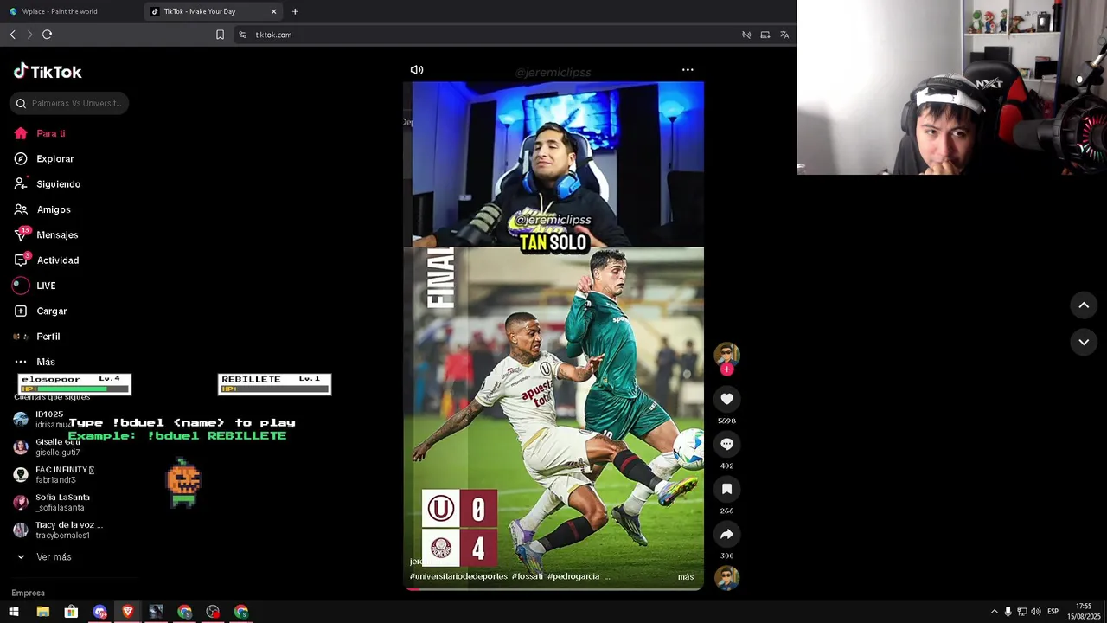Open Microsoft Store from the taskbar
The image size is (1107, 623).
pyautogui.click(x=71, y=612)
